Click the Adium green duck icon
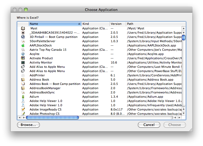The width and height of the screenshot is (203, 146). [x=23, y=97]
